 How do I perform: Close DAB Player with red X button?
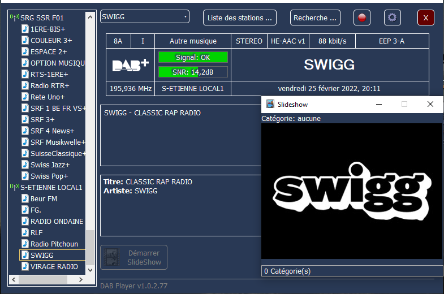tap(425, 18)
